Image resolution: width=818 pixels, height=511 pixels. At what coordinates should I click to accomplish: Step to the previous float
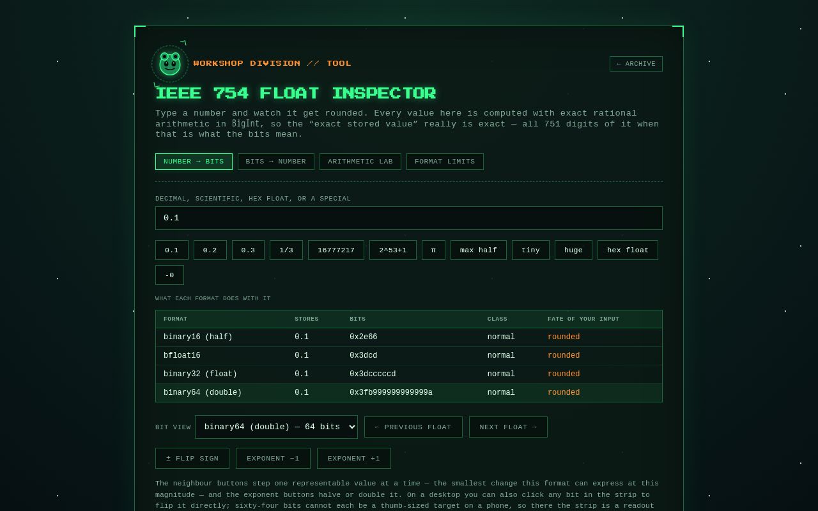[x=413, y=427]
